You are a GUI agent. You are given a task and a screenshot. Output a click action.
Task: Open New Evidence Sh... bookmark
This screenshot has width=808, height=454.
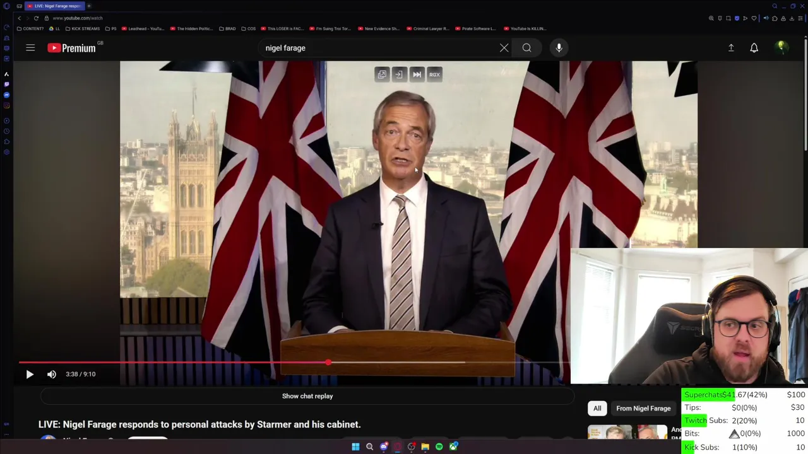pos(379,28)
